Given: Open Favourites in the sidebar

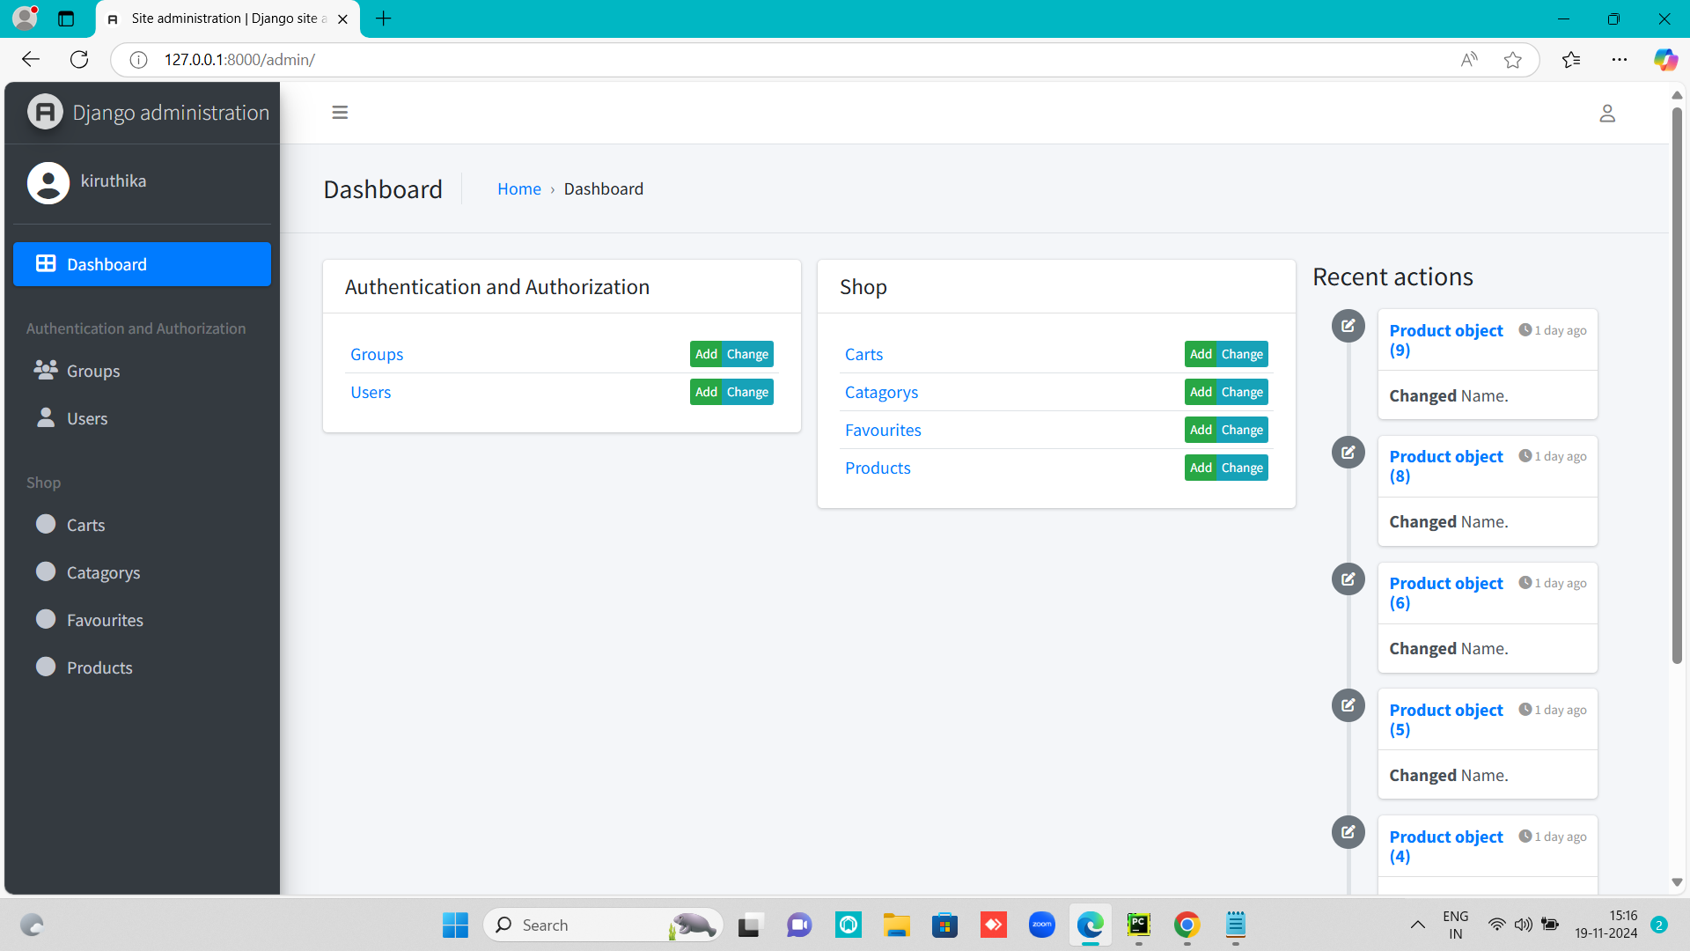Looking at the screenshot, I should [x=142, y=620].
